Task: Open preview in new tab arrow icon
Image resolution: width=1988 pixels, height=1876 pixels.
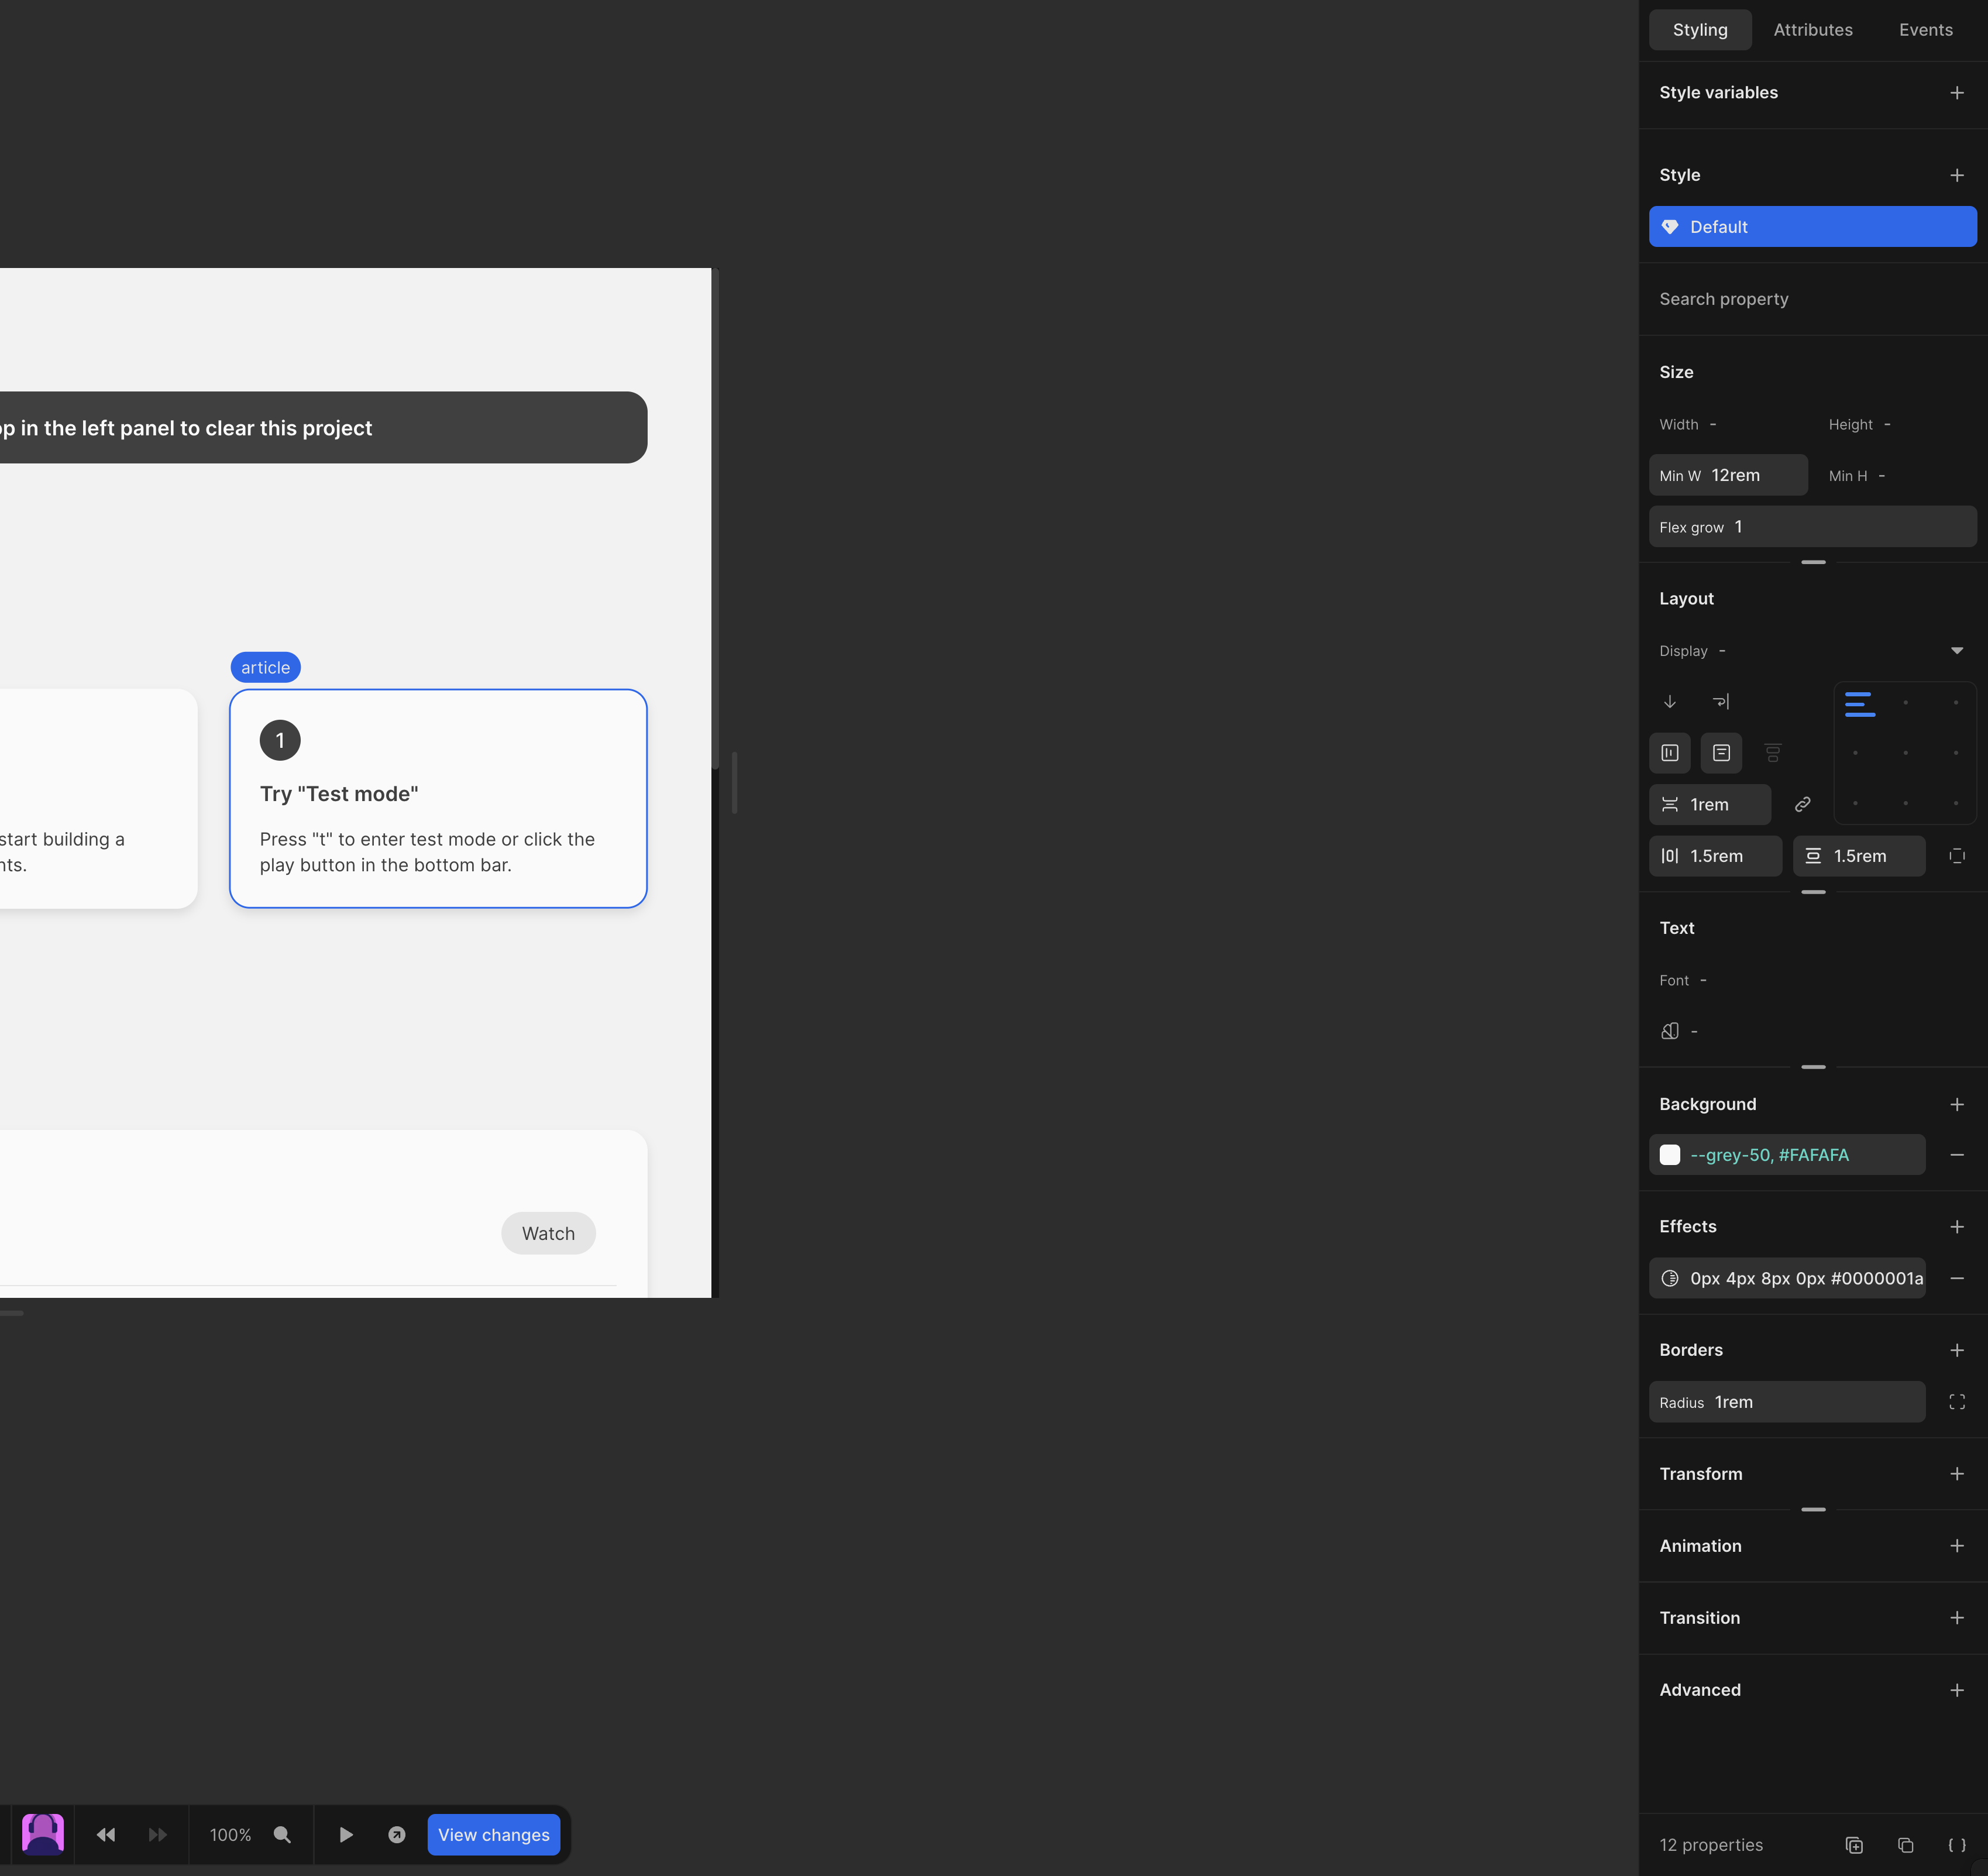Action: 397,1834
